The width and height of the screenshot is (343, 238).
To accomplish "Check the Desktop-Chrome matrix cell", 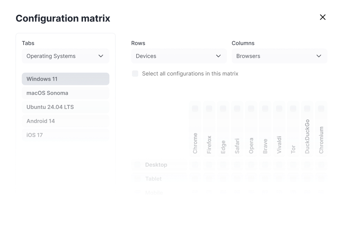I will click(x=195, y=165).
